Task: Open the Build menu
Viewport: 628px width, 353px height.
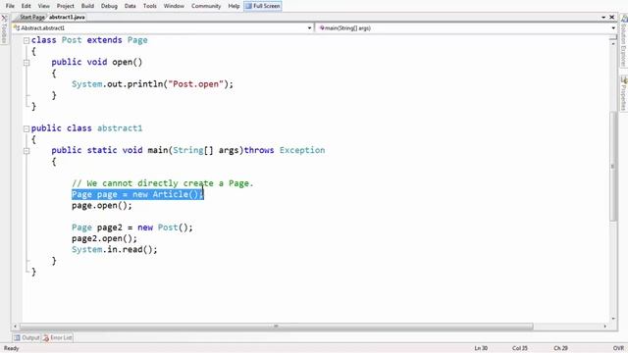Action: [87, 6]
